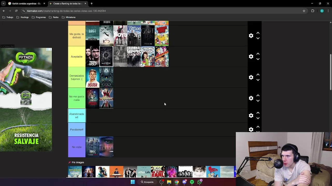Select the Futurama poster thumbnail

click(162, 57)
